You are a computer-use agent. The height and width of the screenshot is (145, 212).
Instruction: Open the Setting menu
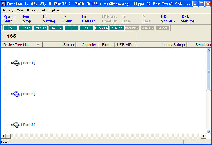coord(8,10)
